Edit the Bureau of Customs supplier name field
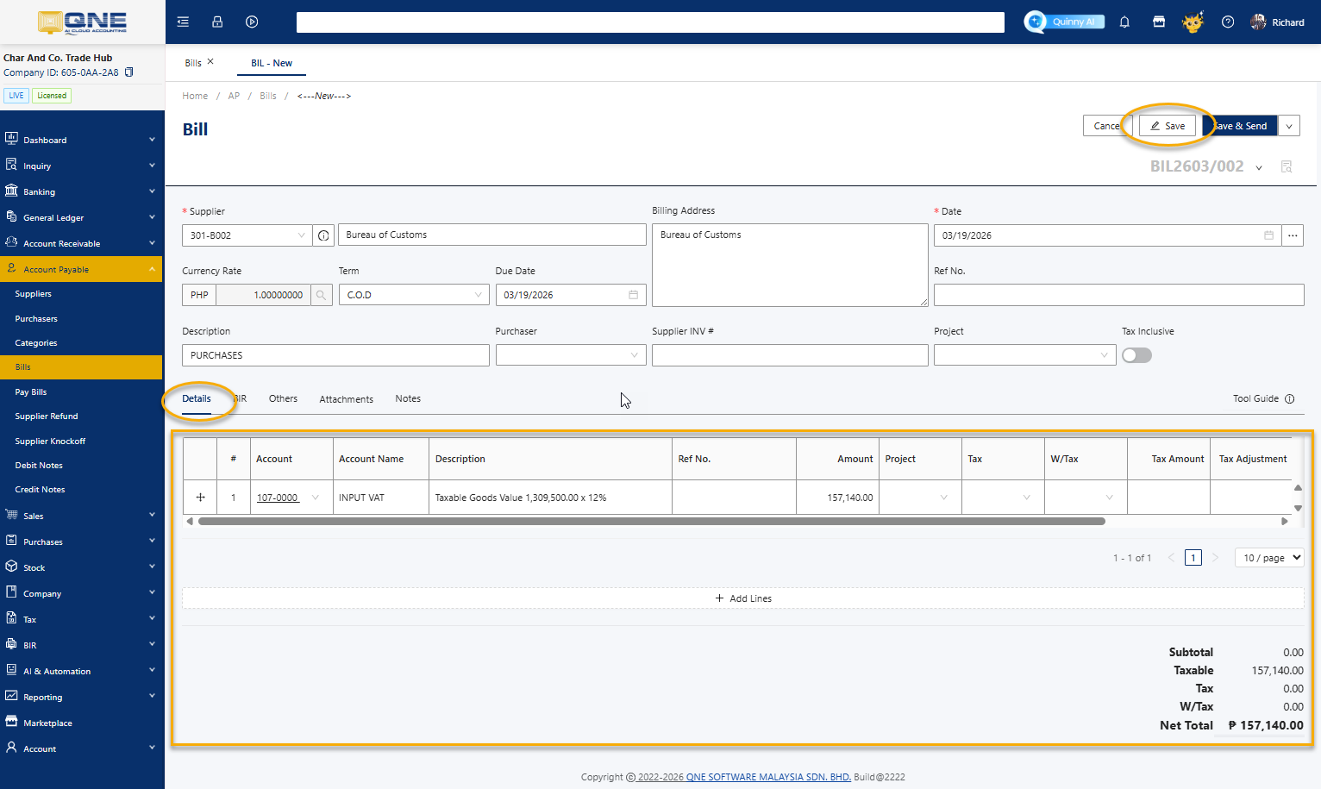1321x789 pixels. point(492,235)
